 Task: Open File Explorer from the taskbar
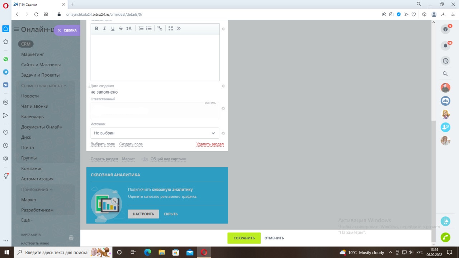click(162, 252)
